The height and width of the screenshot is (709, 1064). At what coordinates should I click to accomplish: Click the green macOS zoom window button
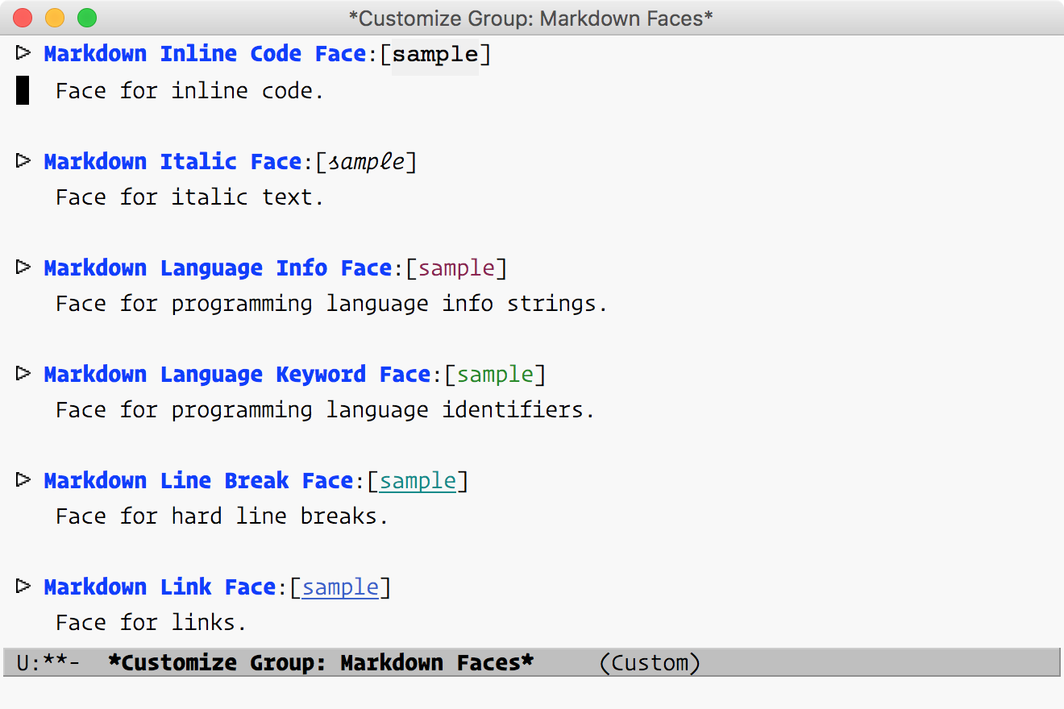(86, 18)
